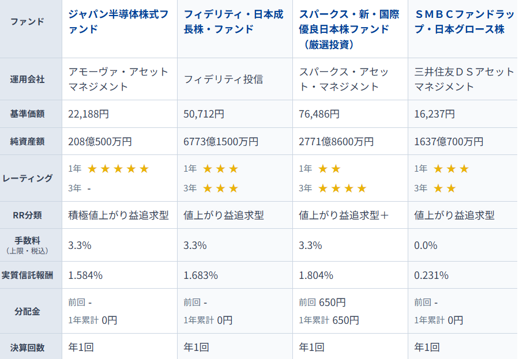Select the 積極値上がり益追求型 RR classification cell
The height and width of the screenshot is (359, 519).
(118, 216)
